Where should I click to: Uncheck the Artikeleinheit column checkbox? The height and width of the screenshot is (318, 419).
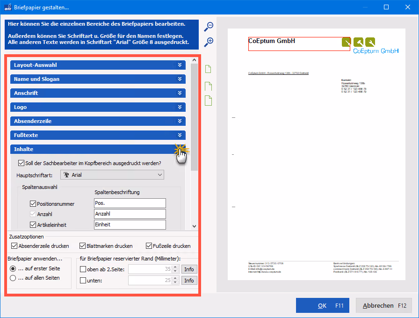click(33, 225)
